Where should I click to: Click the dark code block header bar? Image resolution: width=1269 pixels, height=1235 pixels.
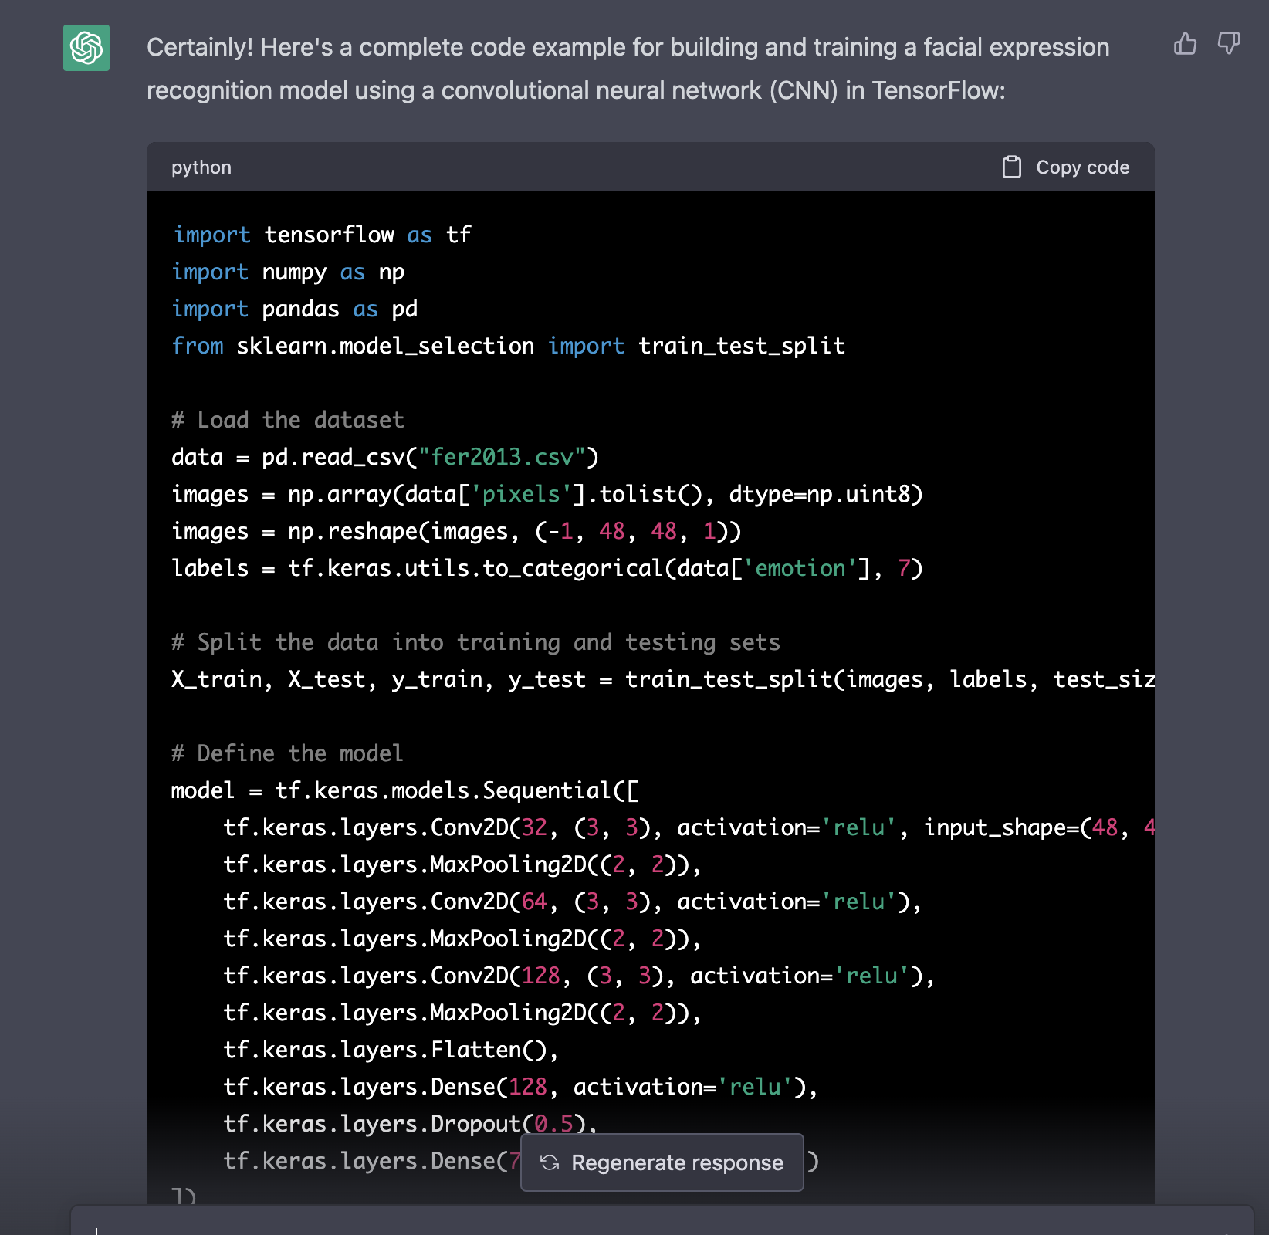618,167
